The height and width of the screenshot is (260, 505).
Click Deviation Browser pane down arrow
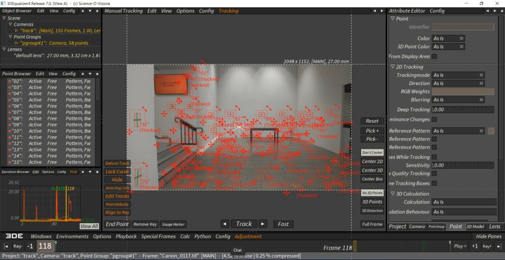coord(90,172)
